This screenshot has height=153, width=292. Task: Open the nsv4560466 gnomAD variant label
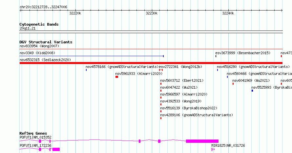pyautogui.click(x=259, y=74)
